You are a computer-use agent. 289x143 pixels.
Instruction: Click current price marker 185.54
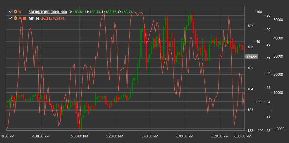pos(251,57)
